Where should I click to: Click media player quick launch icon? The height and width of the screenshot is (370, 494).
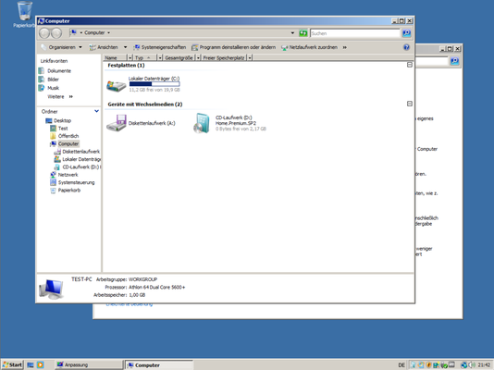click(x=41, y=365)
